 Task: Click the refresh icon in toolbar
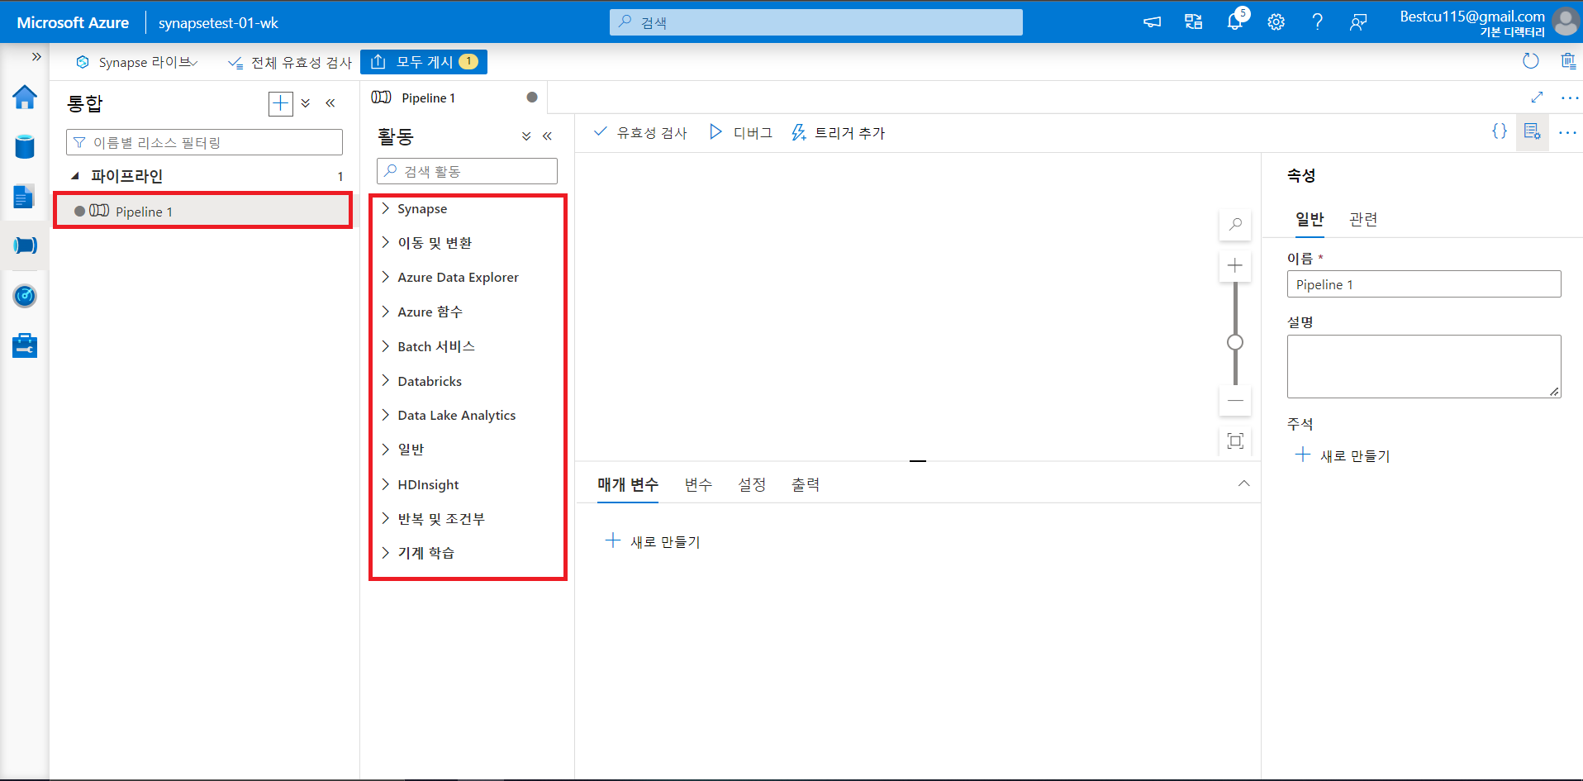[x=1531, y=61]
